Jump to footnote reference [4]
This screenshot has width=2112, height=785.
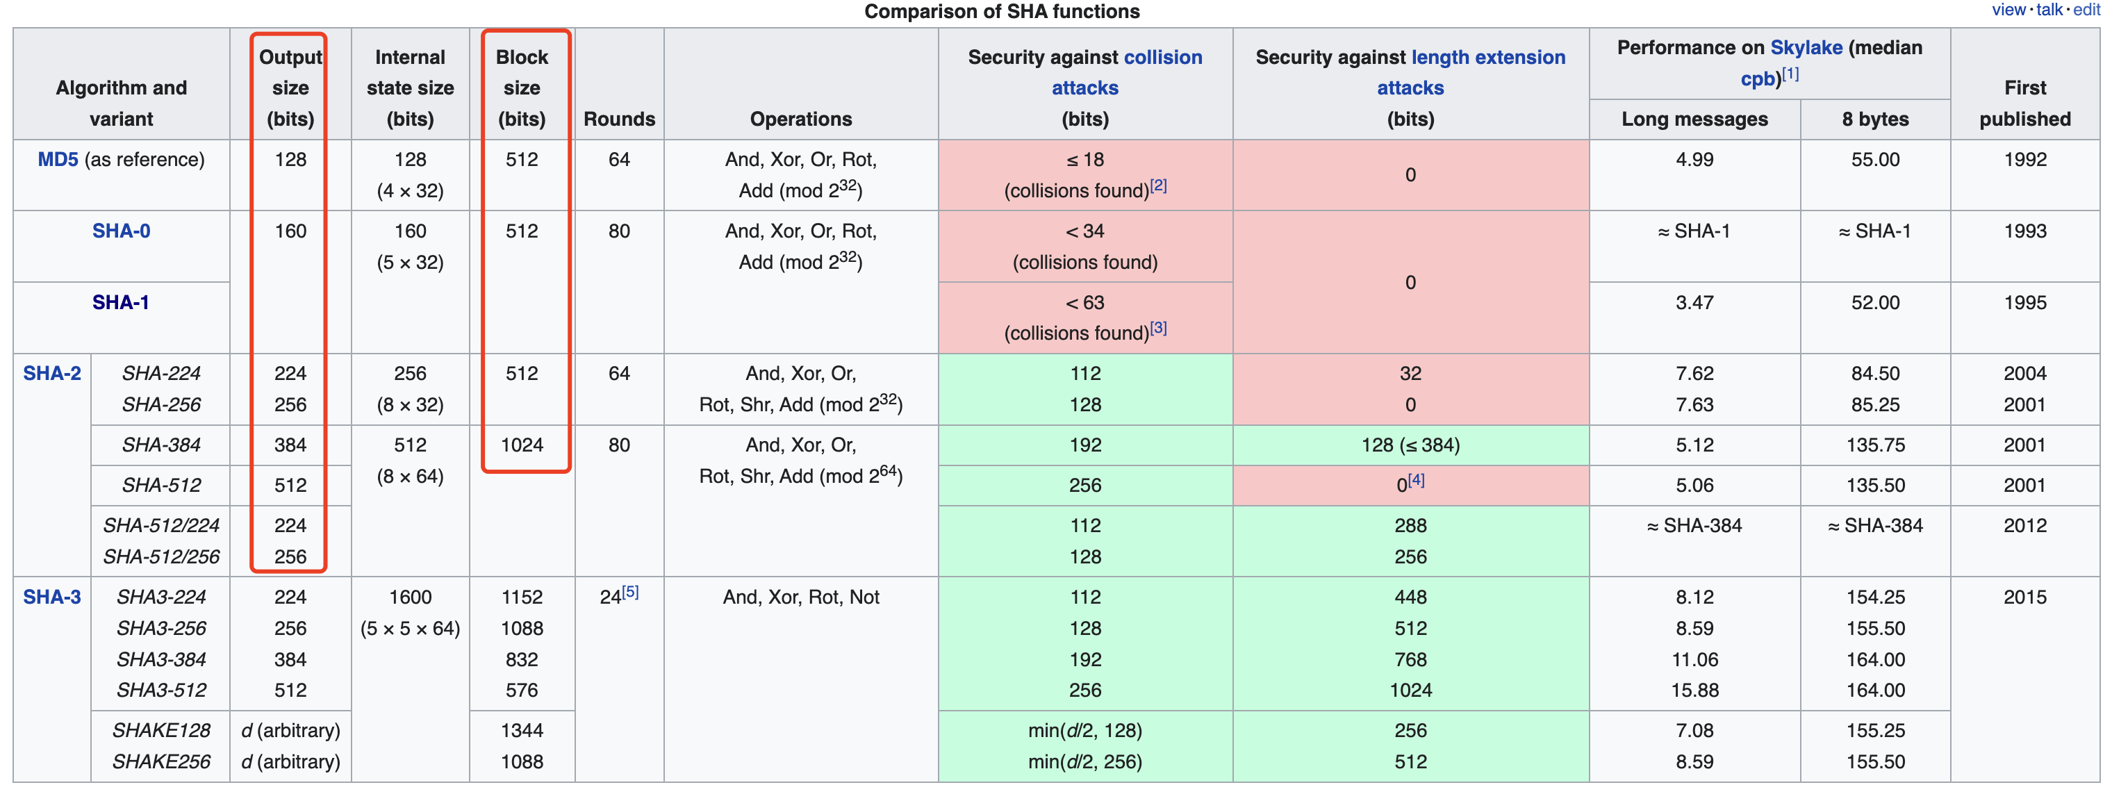(x=1416, y=480)
